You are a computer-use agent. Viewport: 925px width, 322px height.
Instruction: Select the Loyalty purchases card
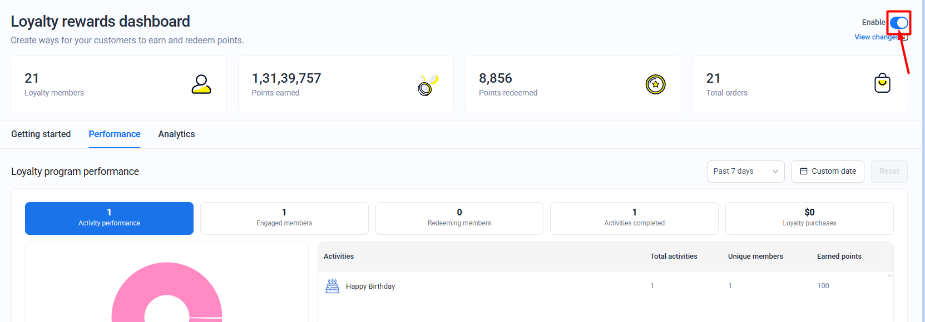tap(809, 218)
